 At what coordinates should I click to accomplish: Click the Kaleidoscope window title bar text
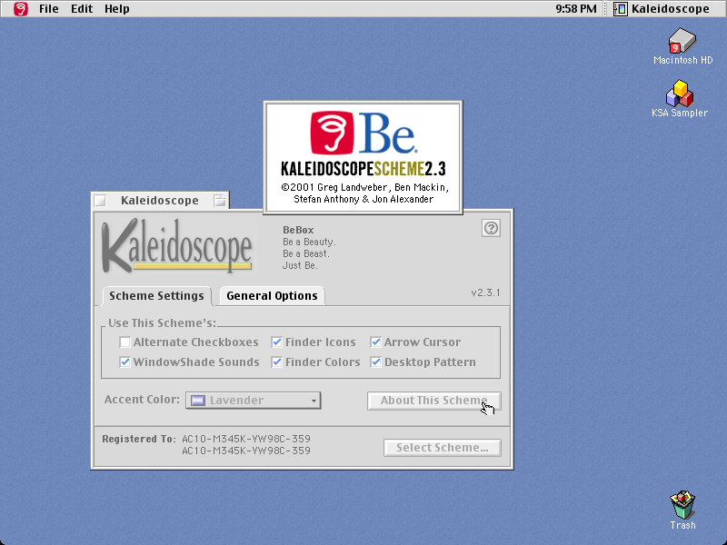(x=160, y=200)
